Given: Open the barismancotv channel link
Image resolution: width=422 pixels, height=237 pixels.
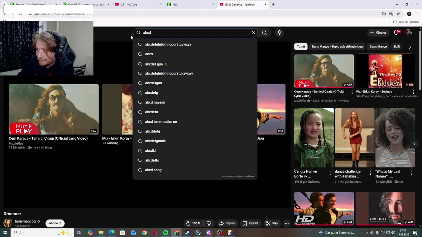Looking at the screenshot, I should 26,222.
